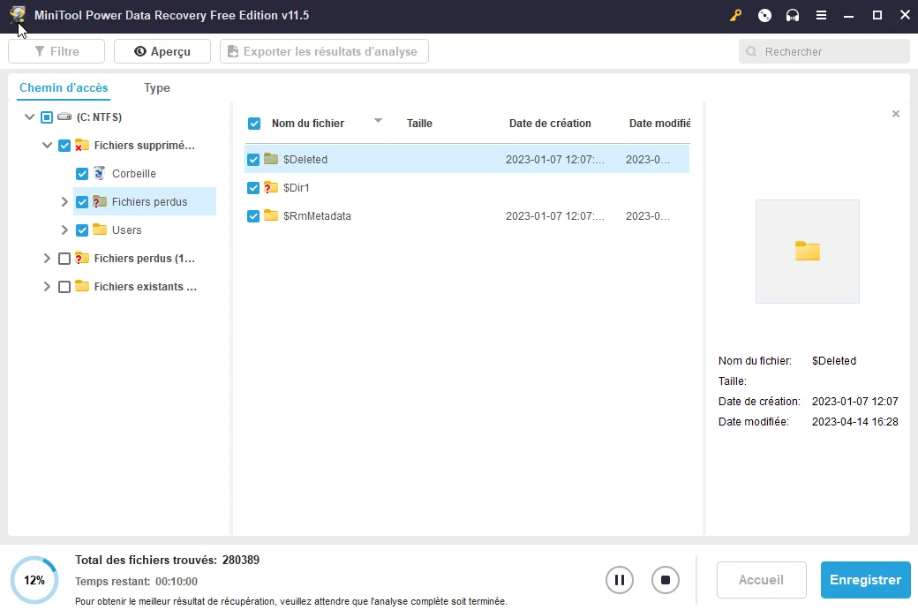Viewport: 918px width, 610px height.
Task: Click the deleted files folder icon
Action: pyautogui.click(x=82, y=145)
